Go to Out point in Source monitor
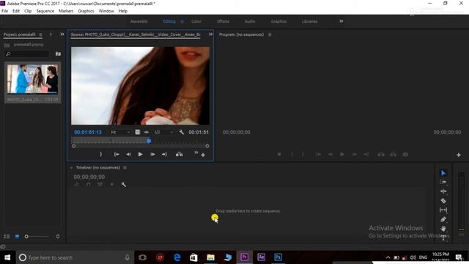Viewport: 469px width, 264px height. click(164, 154)
